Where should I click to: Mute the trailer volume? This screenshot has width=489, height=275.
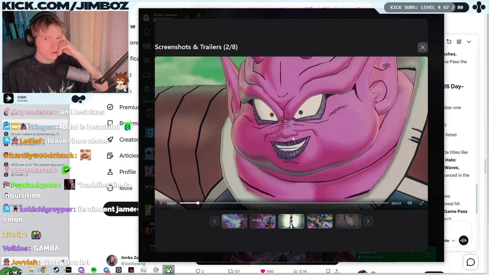tap(410, 203)
